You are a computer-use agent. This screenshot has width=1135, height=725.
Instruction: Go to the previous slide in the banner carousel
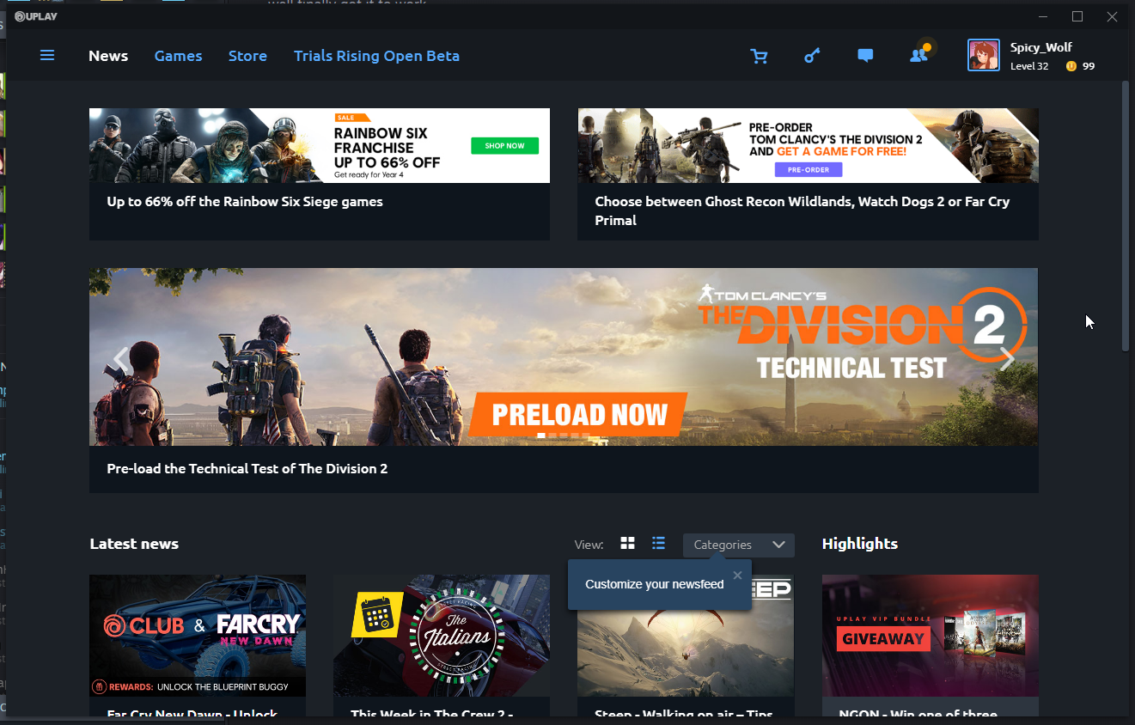[121, 359]
